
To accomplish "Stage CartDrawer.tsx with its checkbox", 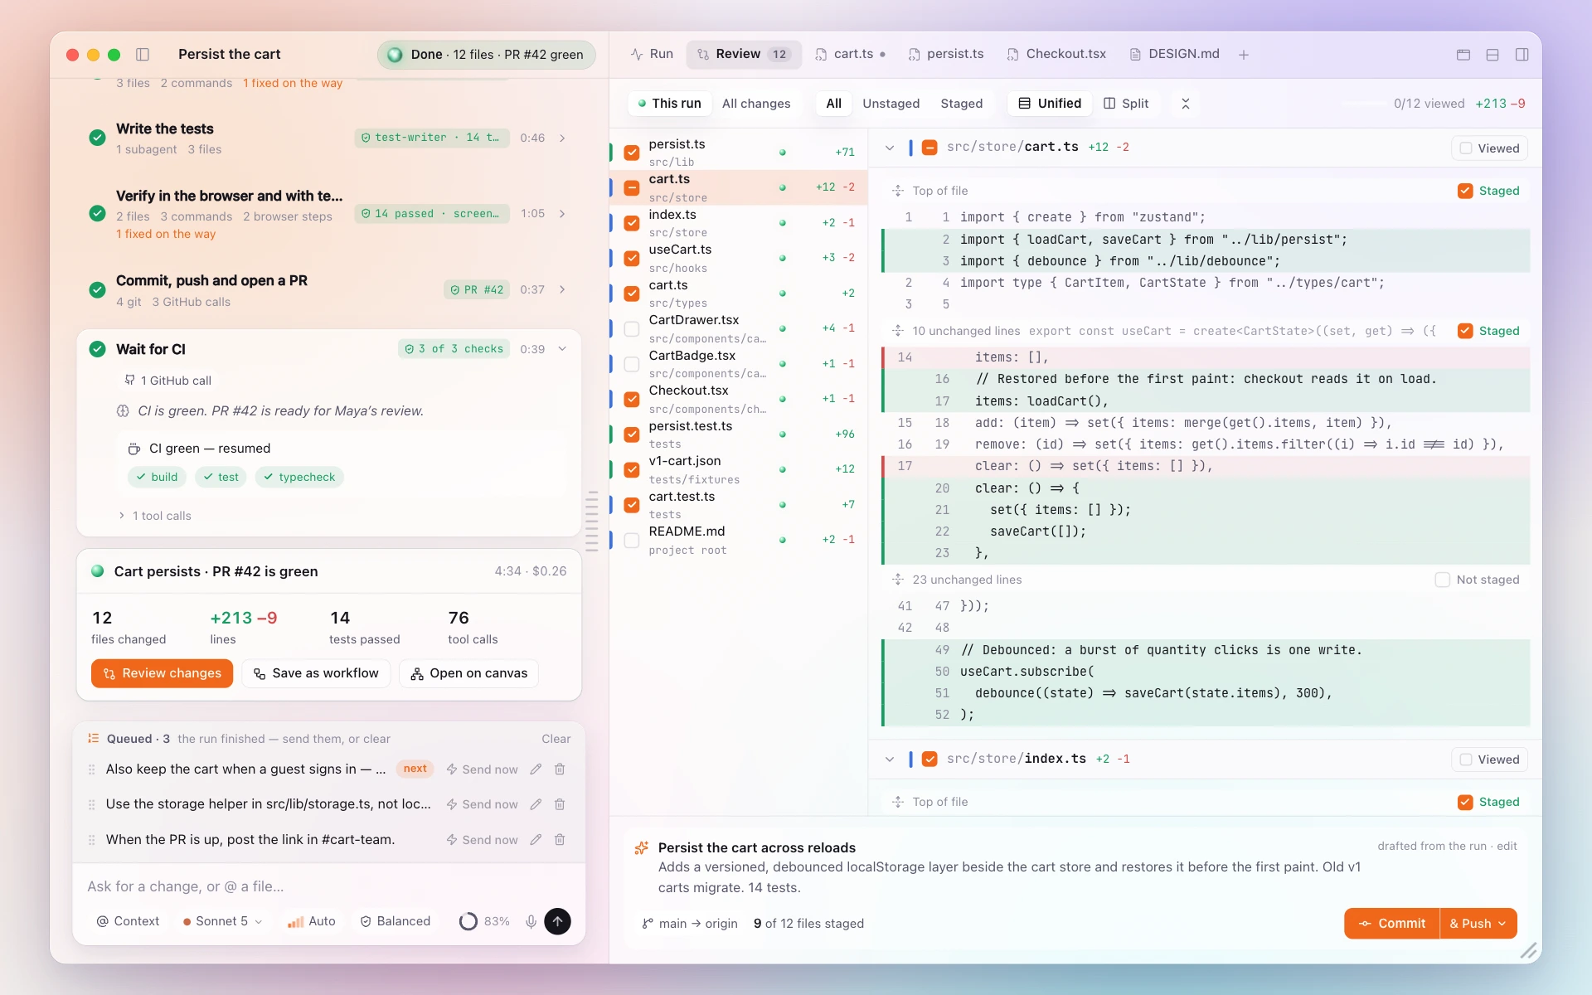I will pyautogui.click(x=632, y=329).
